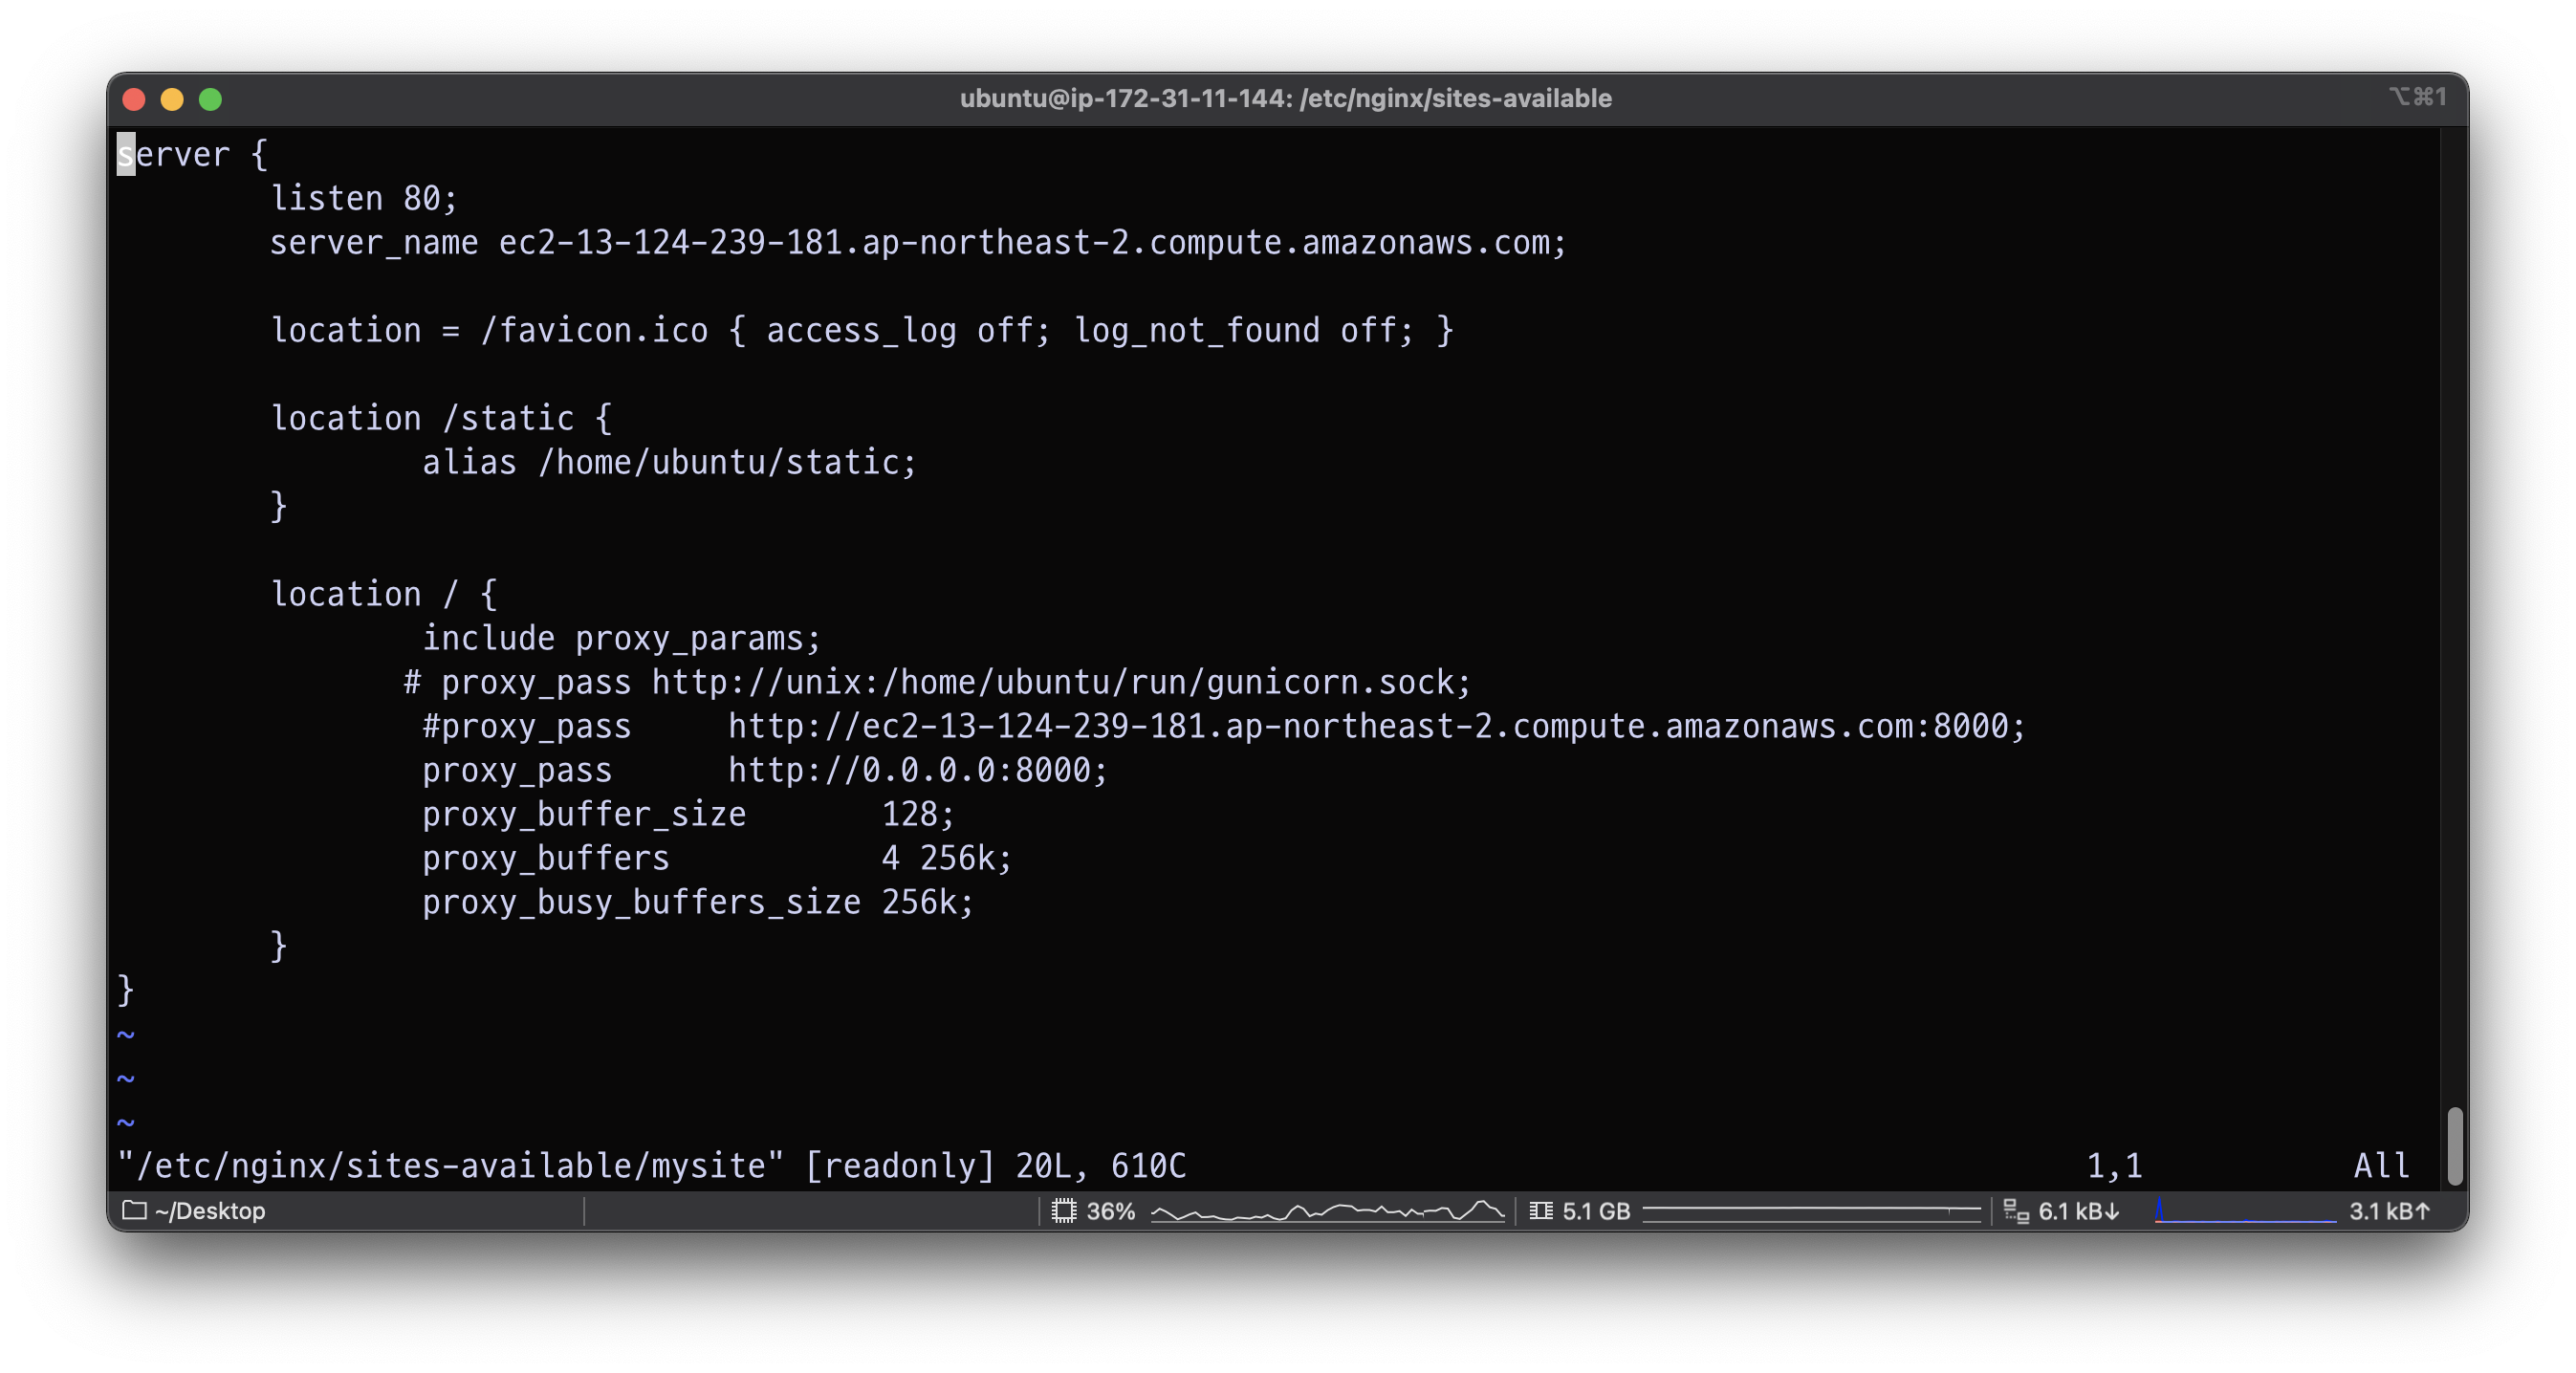
Task: Click the network throughput icon in status bar
Action: pos(2016,1211)
